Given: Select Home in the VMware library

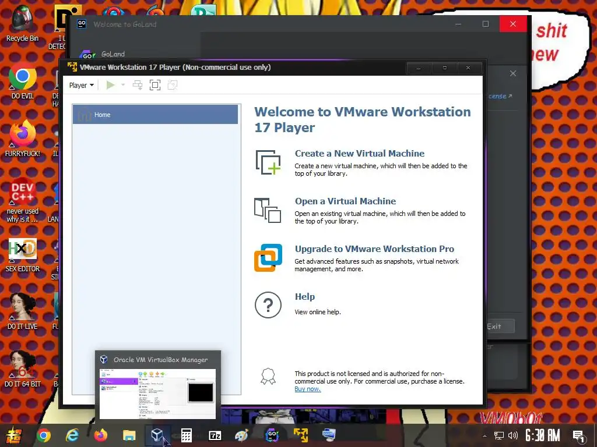Looking at the screenshot, I should pos(155,115).
